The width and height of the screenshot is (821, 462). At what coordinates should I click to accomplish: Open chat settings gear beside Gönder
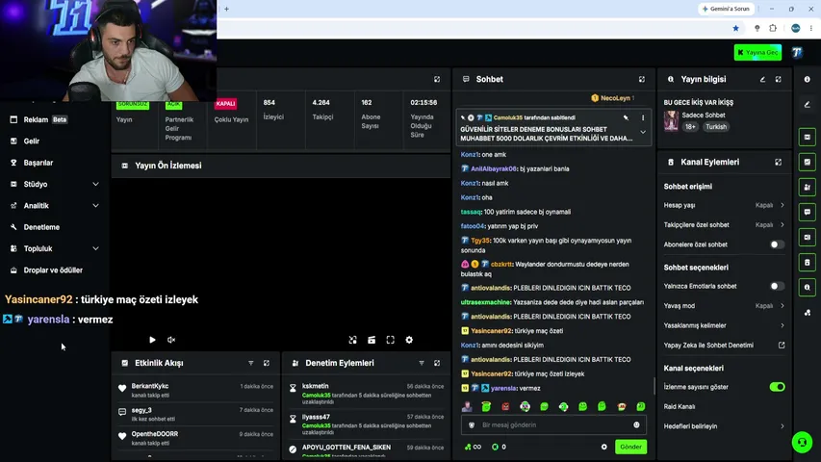pos(603,447)
